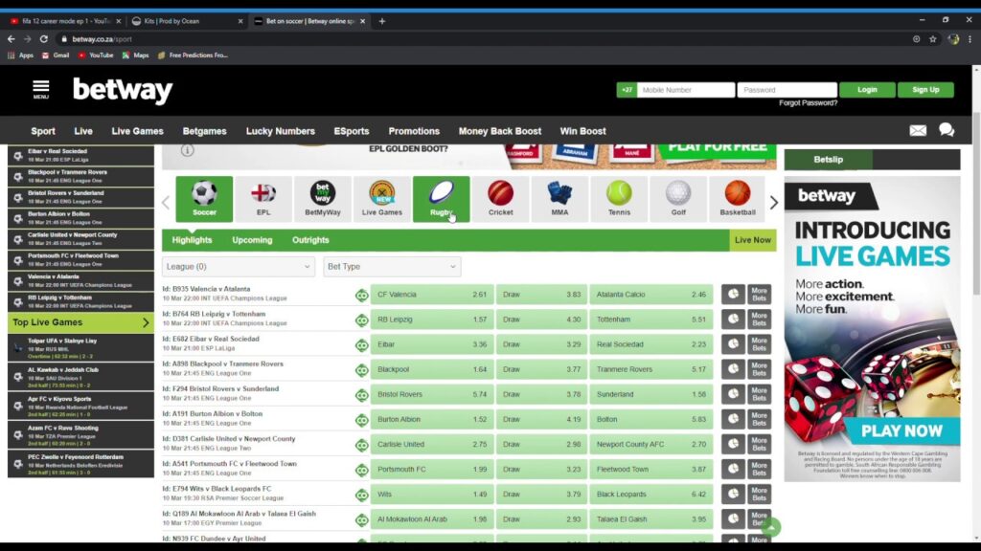Open the BetMyWay icon
Screen dimensions: 981x551
tap(322, 199)
